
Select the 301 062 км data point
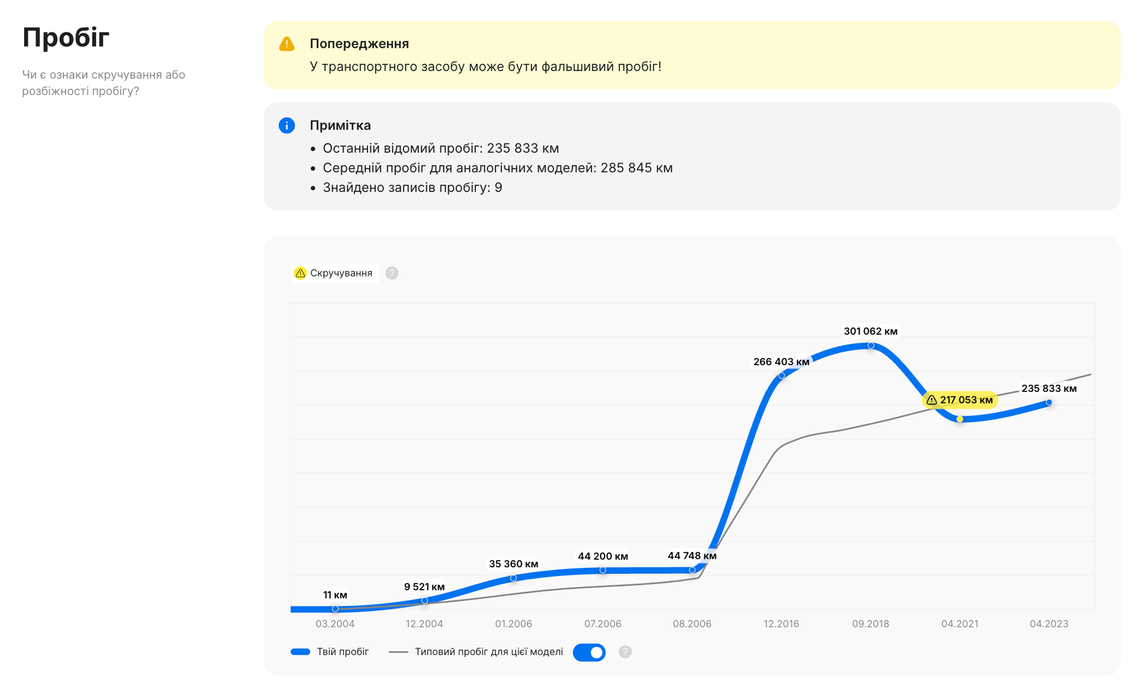(871, 345)
